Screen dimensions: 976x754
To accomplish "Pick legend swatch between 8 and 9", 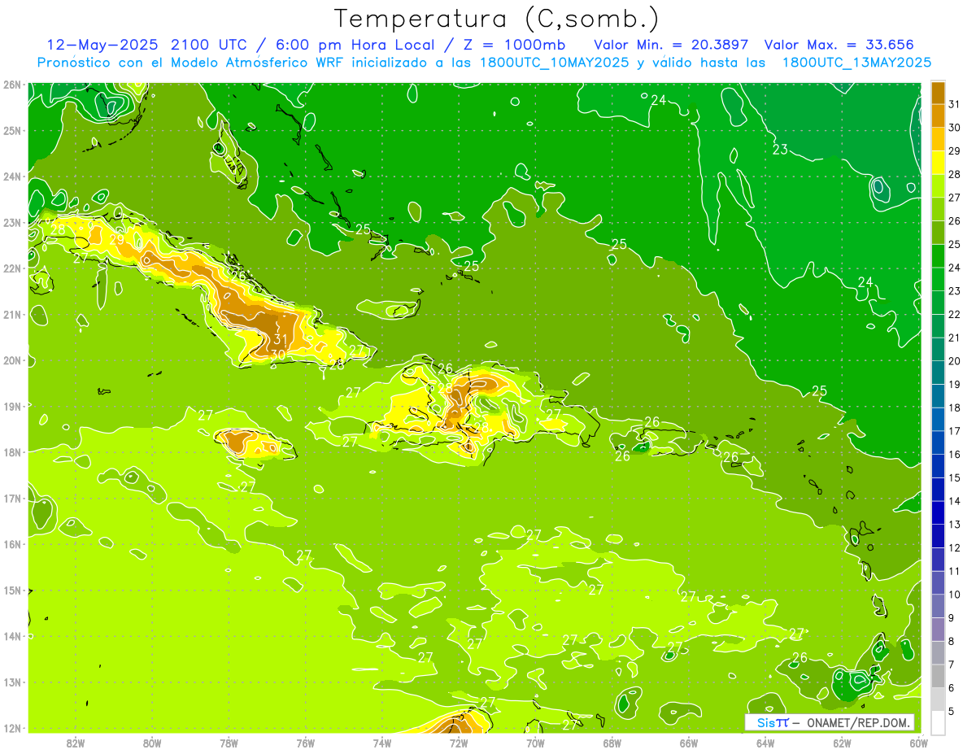I will [x=938, y=630].
